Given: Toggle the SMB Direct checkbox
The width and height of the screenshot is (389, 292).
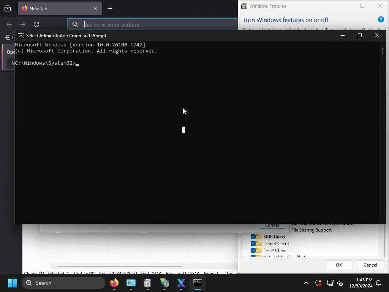Looking at the screenshot, I should tap(253, 236).
